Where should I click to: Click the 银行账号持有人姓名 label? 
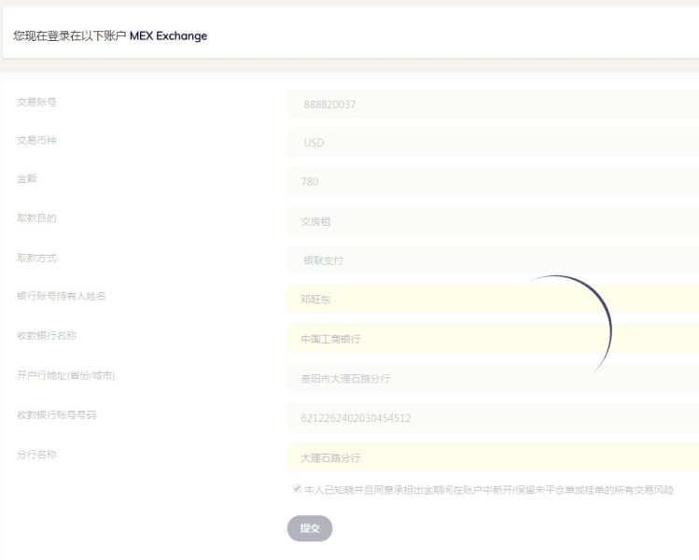pos(62,297)
